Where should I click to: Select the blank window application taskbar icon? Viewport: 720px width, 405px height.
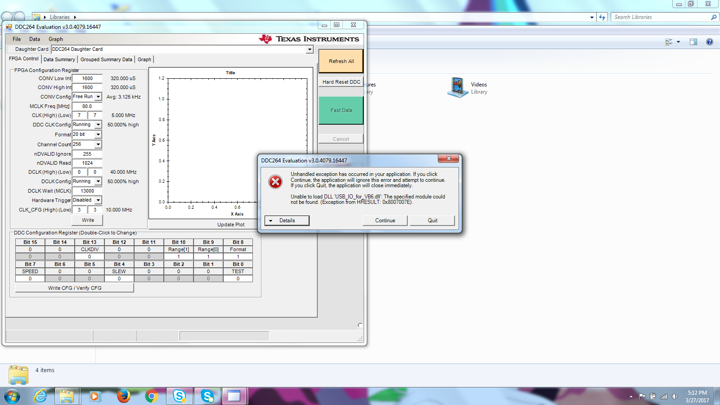pyautogui.click(x=234, y=396)
